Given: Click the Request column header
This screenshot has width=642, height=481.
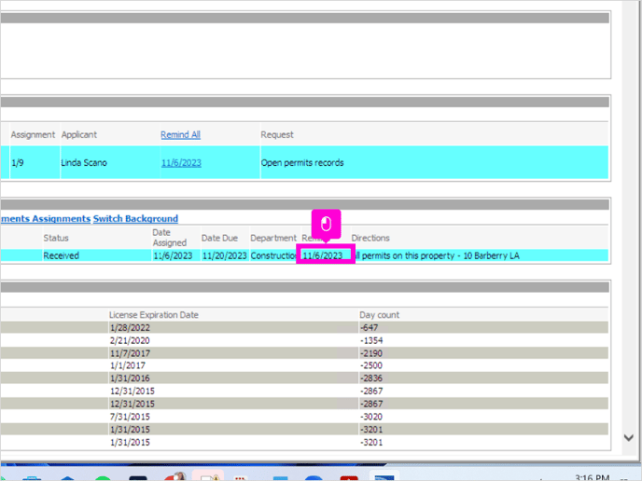Looking at the screenshot, I should click(277, 134).
